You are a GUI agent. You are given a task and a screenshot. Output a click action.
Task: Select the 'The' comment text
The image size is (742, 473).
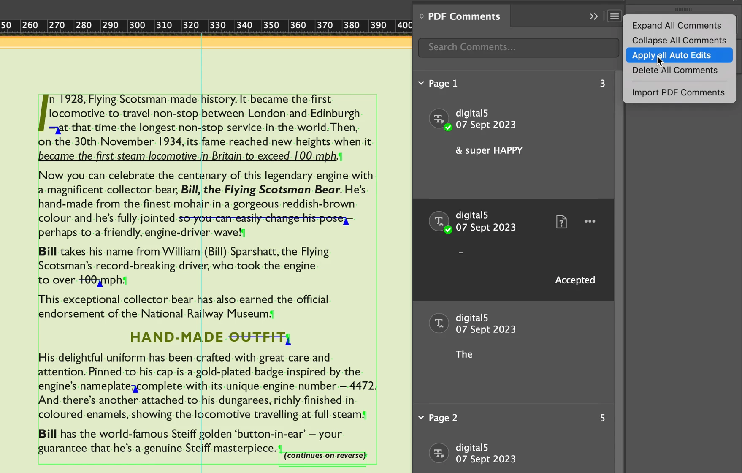(x=464, y=354)
